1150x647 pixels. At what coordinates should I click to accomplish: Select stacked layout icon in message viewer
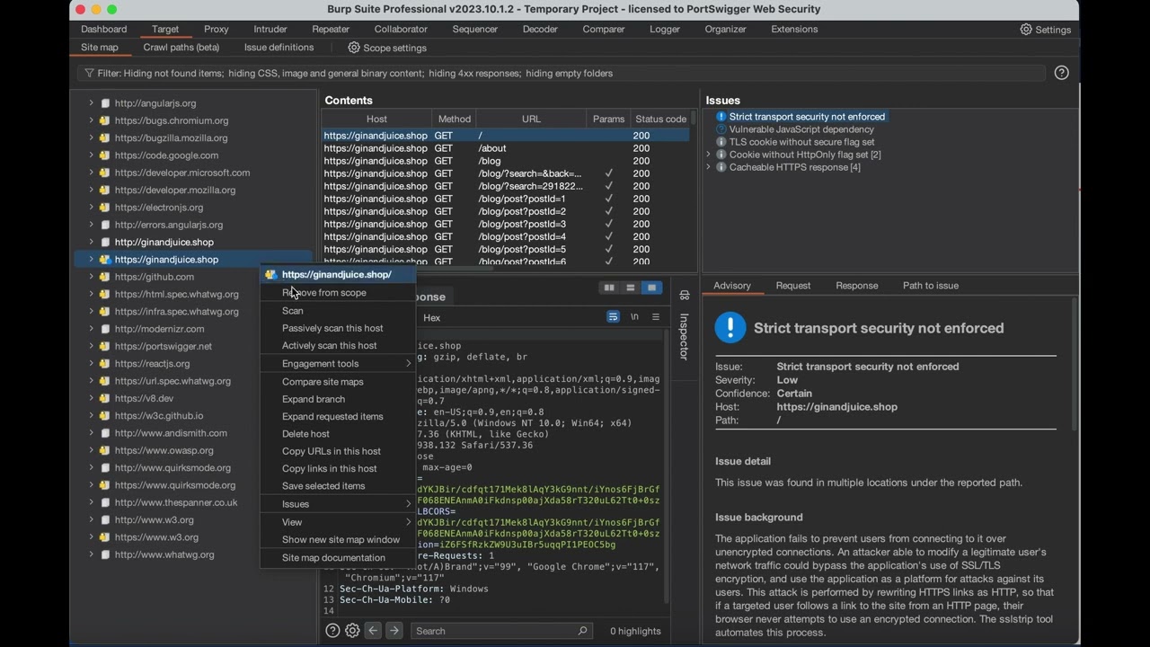click(x=630, y=288)
